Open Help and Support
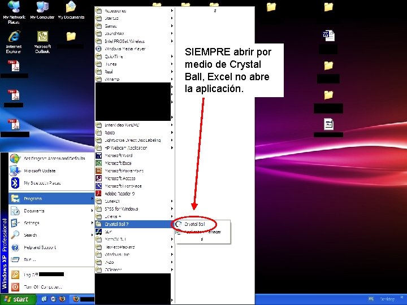 (52, 247)
